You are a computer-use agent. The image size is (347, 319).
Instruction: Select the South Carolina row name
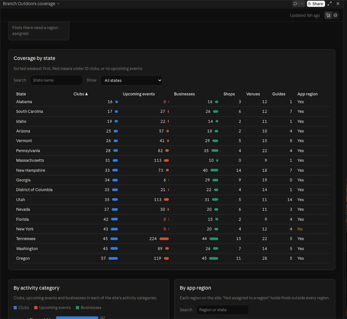[29, 112]
